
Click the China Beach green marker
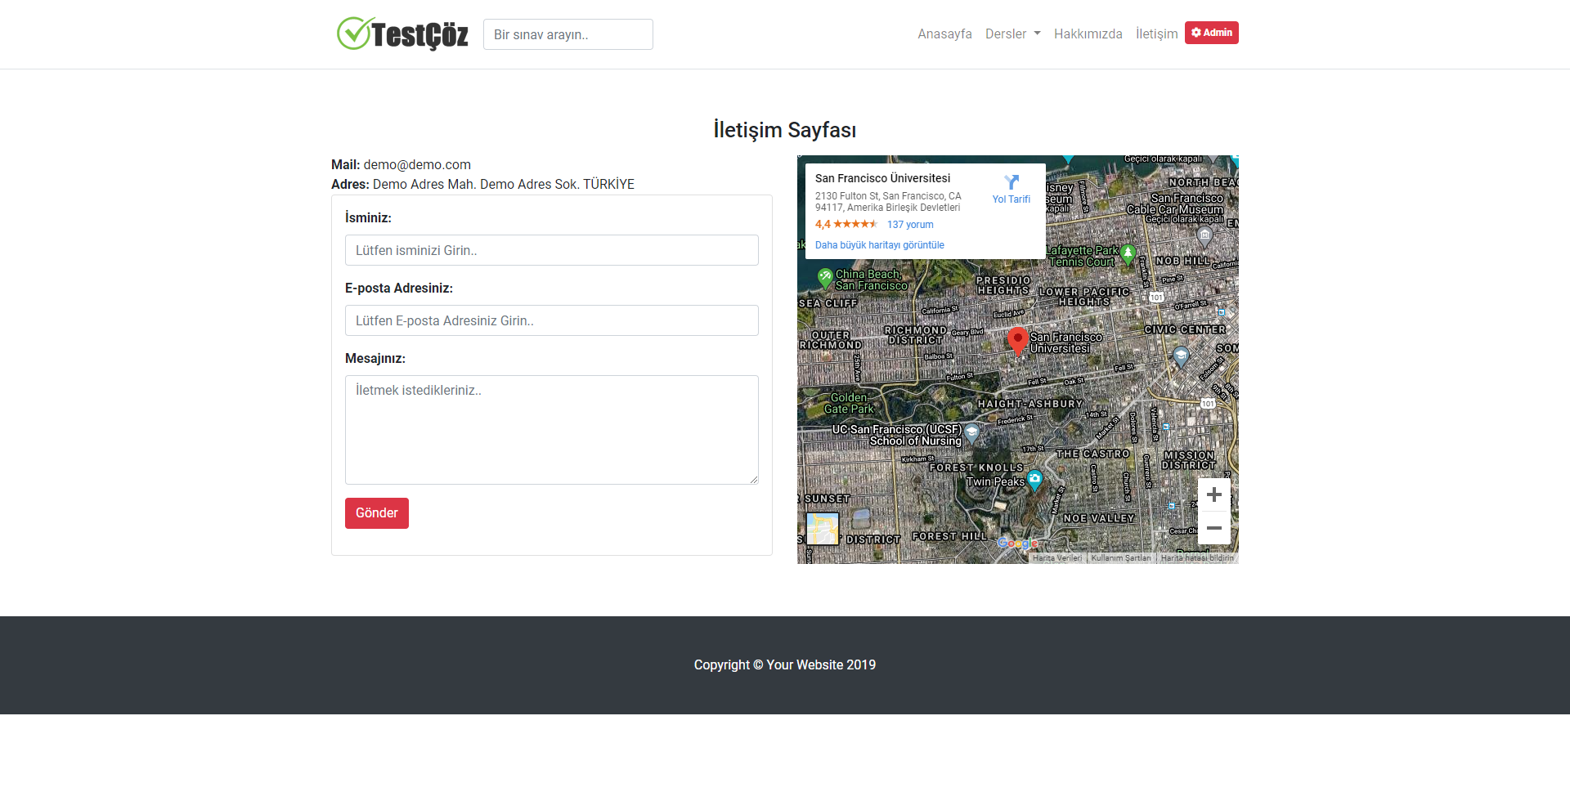pyautogui.click(x=825, y=278)
